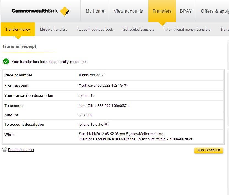Click the When label
Screen dimensions: 229x195
[x=9, y=135]
